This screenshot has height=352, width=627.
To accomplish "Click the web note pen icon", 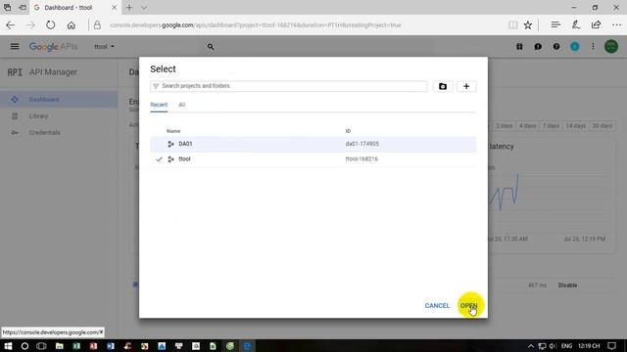I will click(x=576, y=24).
